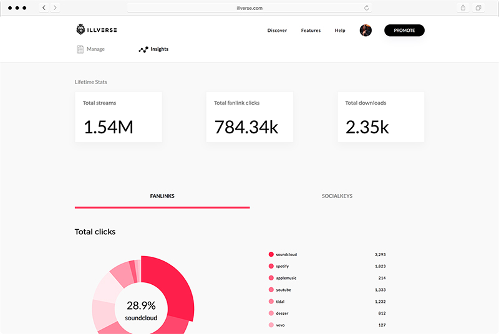Click the youtube legend color dot
This screenshot has height=334, width=499.
click(271, 290)
